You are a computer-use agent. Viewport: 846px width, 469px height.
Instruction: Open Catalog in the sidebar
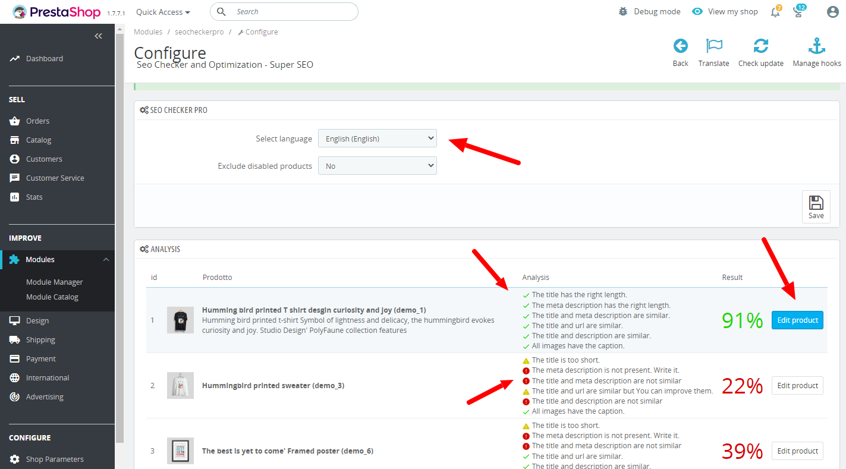[x=39, y=140]
